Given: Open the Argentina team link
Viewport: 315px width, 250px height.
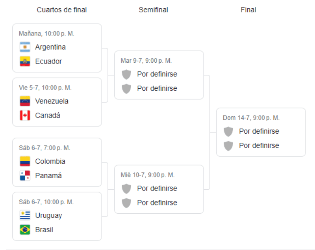Looking at the screenshot, I should click(x=50, y=47).
